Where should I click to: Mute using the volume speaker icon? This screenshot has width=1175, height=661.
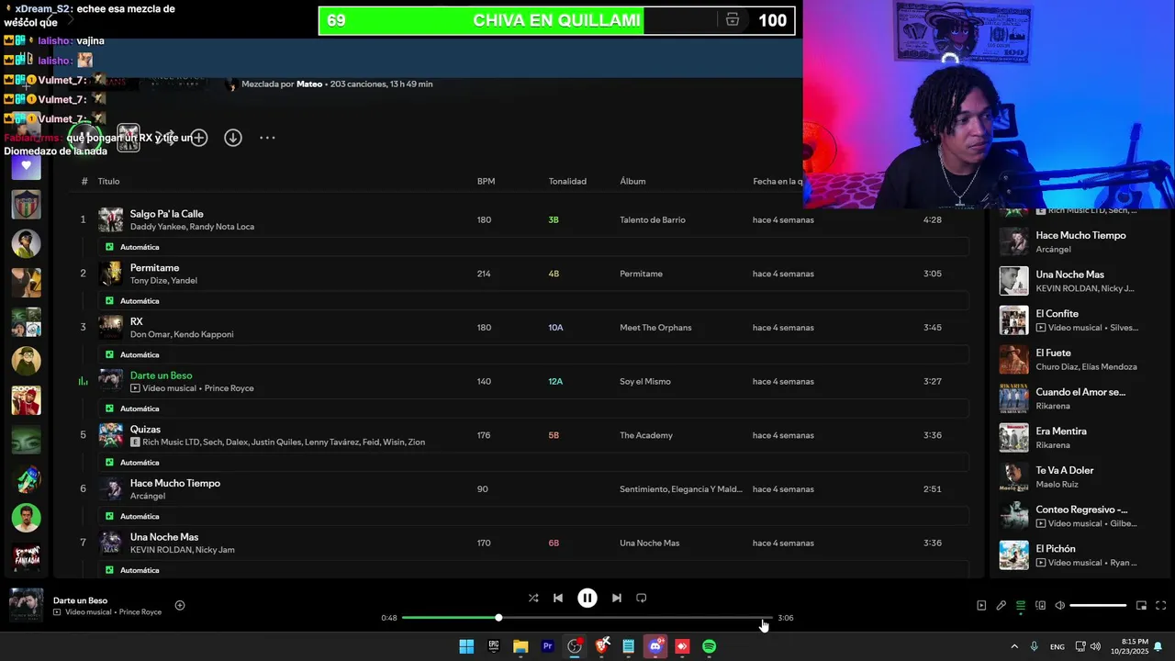click(1060, 606)
